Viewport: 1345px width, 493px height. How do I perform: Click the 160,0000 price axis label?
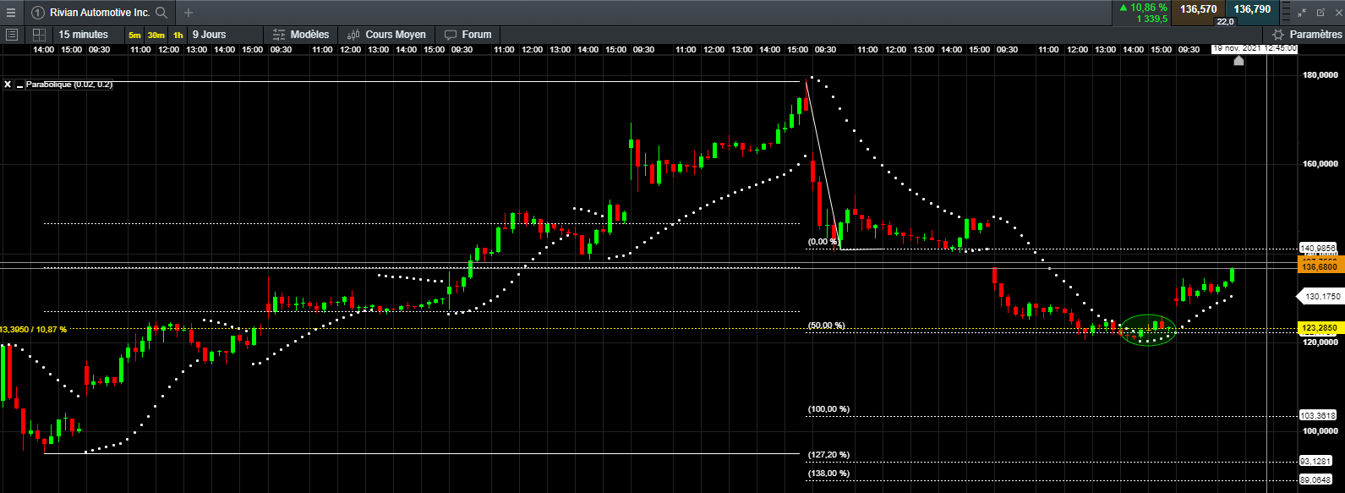tap(1319, 164)
